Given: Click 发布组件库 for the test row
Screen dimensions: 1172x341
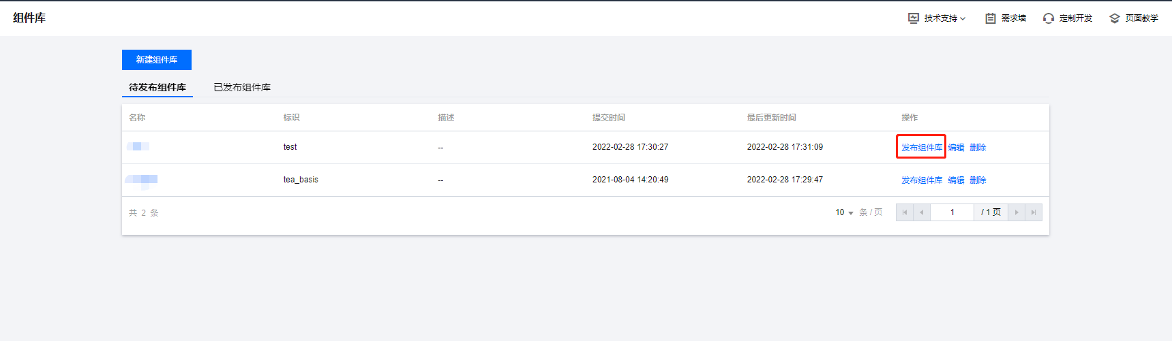Looking at the screenshot, I should click(922, 147).
